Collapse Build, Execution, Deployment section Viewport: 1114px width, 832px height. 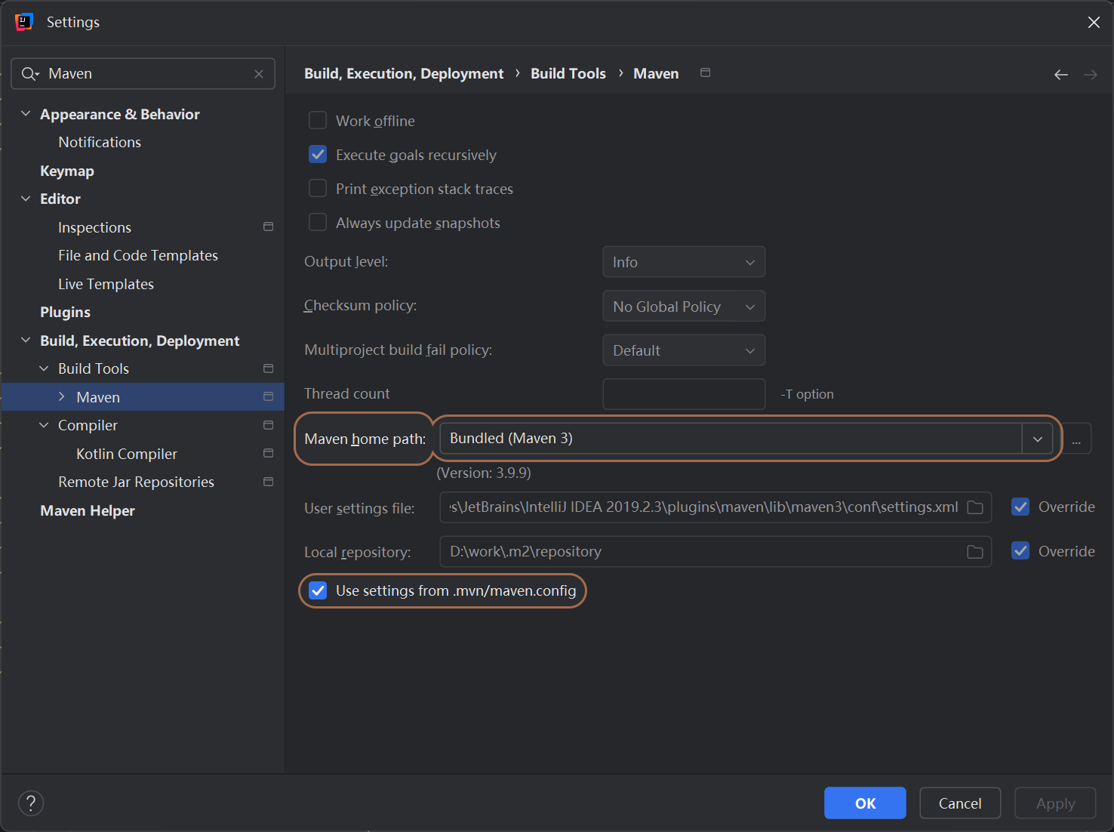click(x=26, y=341)
